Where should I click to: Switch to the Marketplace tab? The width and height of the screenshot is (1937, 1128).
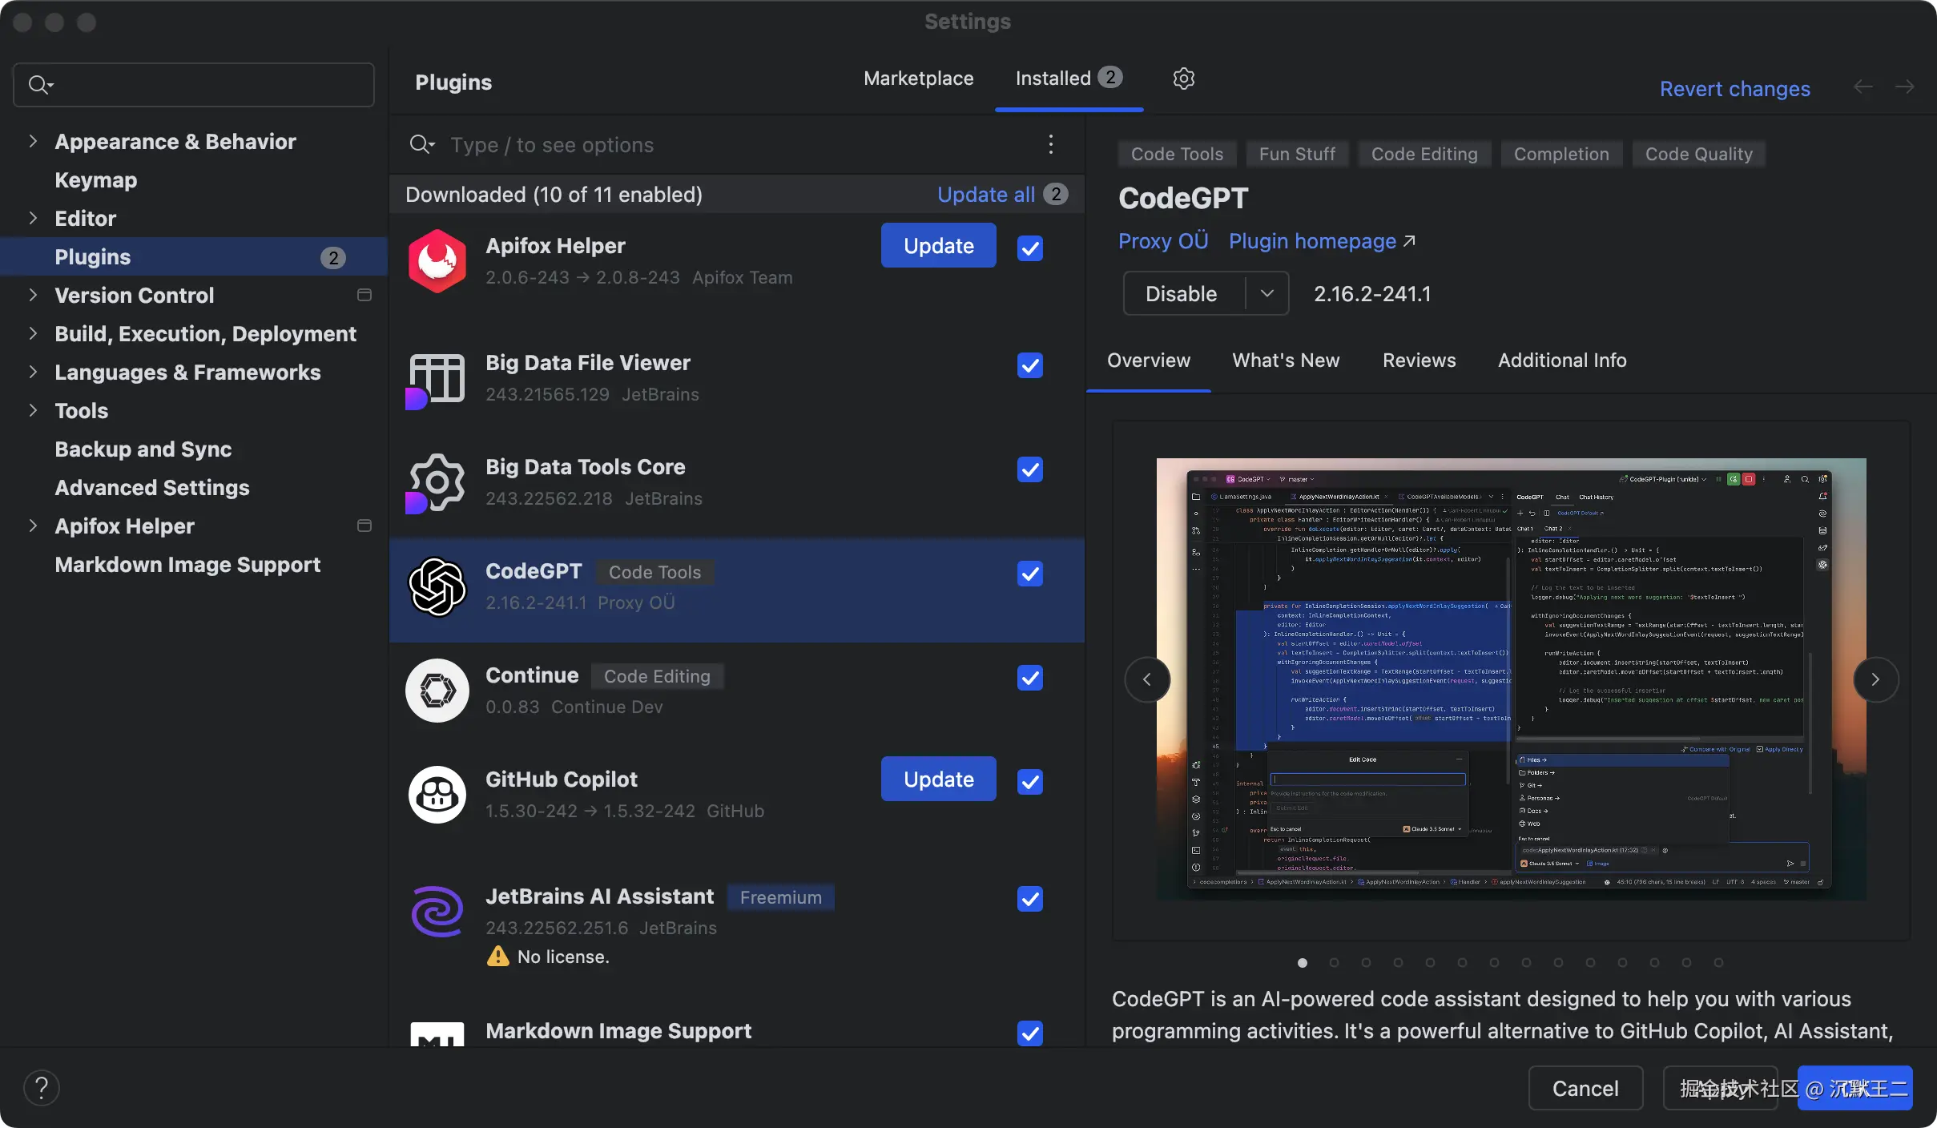click(918, 79)
